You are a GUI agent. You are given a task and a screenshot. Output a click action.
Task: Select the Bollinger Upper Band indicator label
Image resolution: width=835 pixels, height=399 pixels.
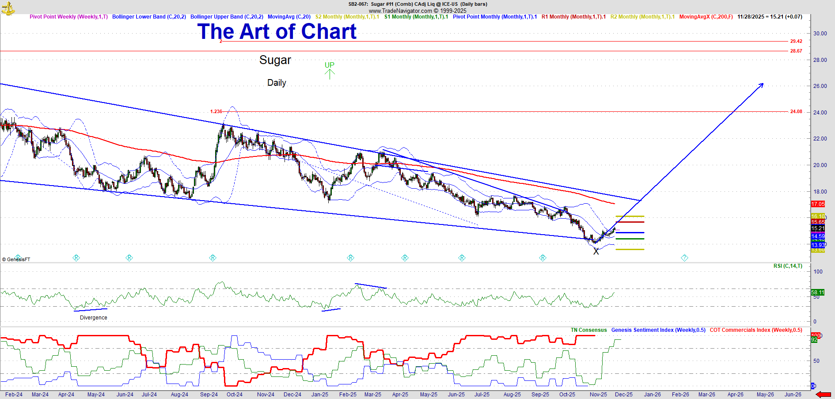pos(227,17)
